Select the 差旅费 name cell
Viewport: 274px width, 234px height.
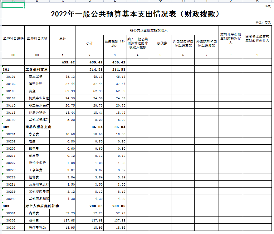coord(37,156)
